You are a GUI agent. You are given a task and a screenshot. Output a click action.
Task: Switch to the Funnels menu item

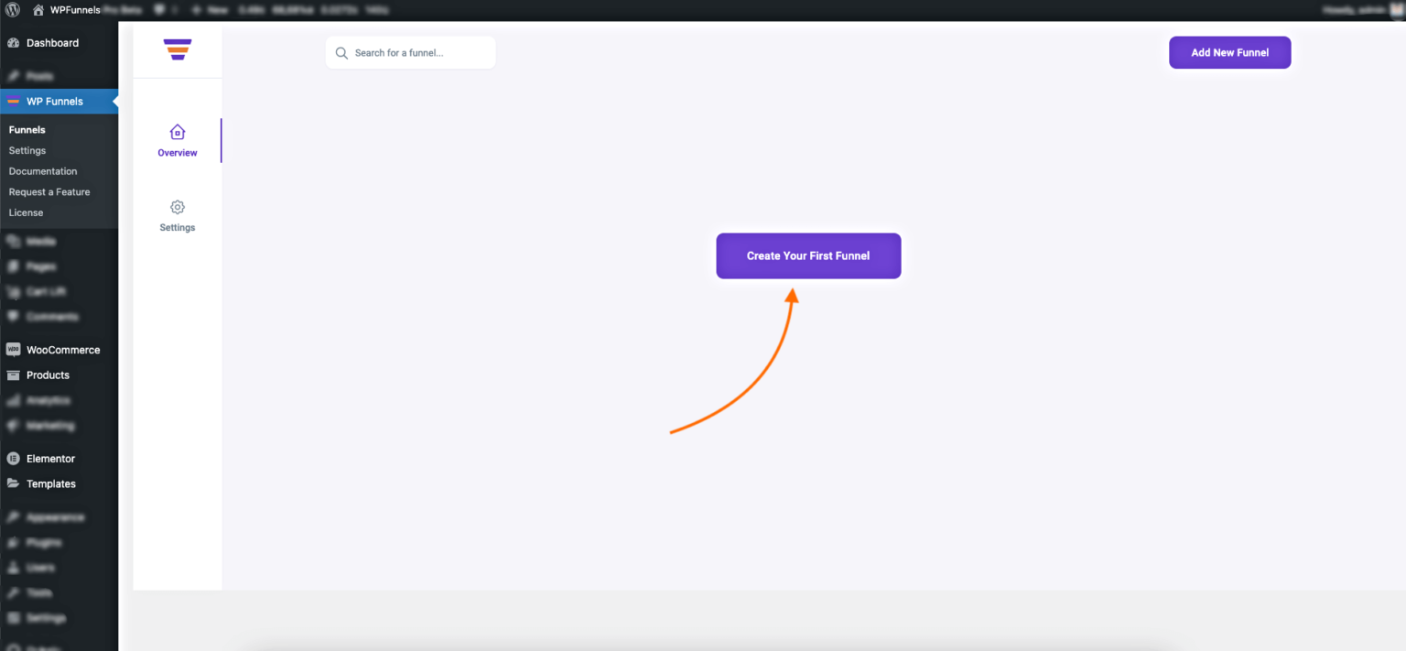pos(25,129)
